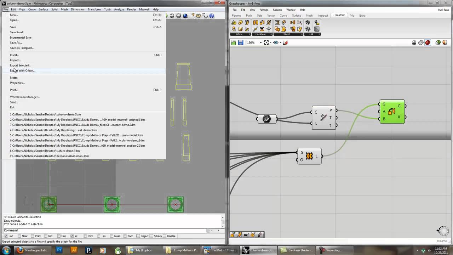Choose Export With Origin from File menu

[x=84, y=70]
